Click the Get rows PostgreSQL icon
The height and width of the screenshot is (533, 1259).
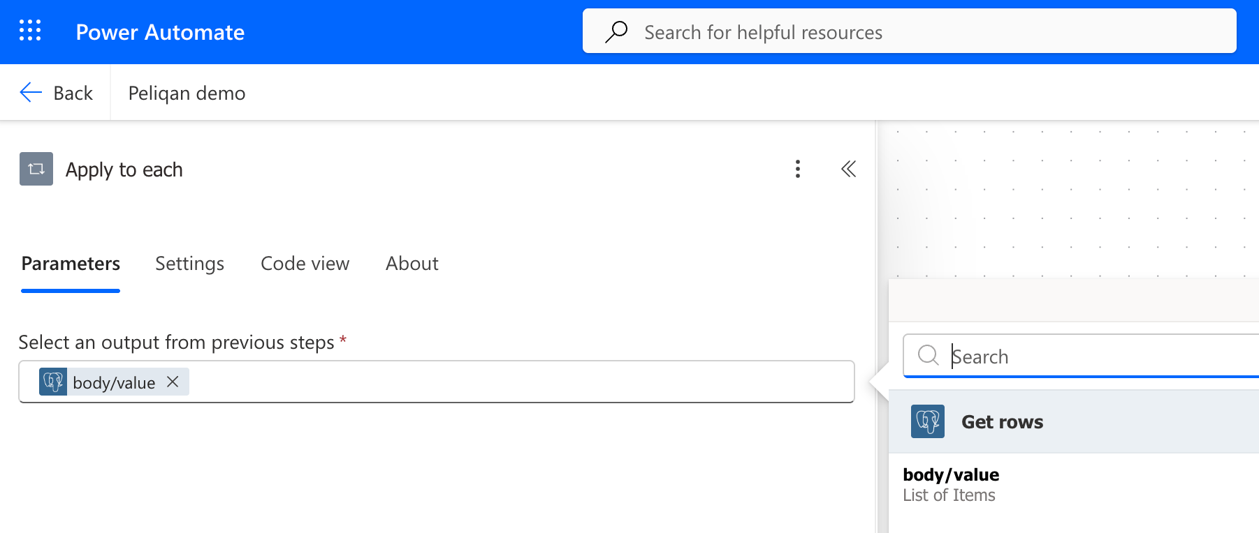[928, 421]
